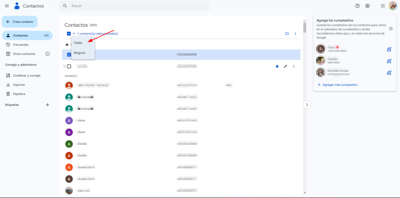Uncheck the selected contact checkbox
The image size is (400, 198).
point(69,55)
